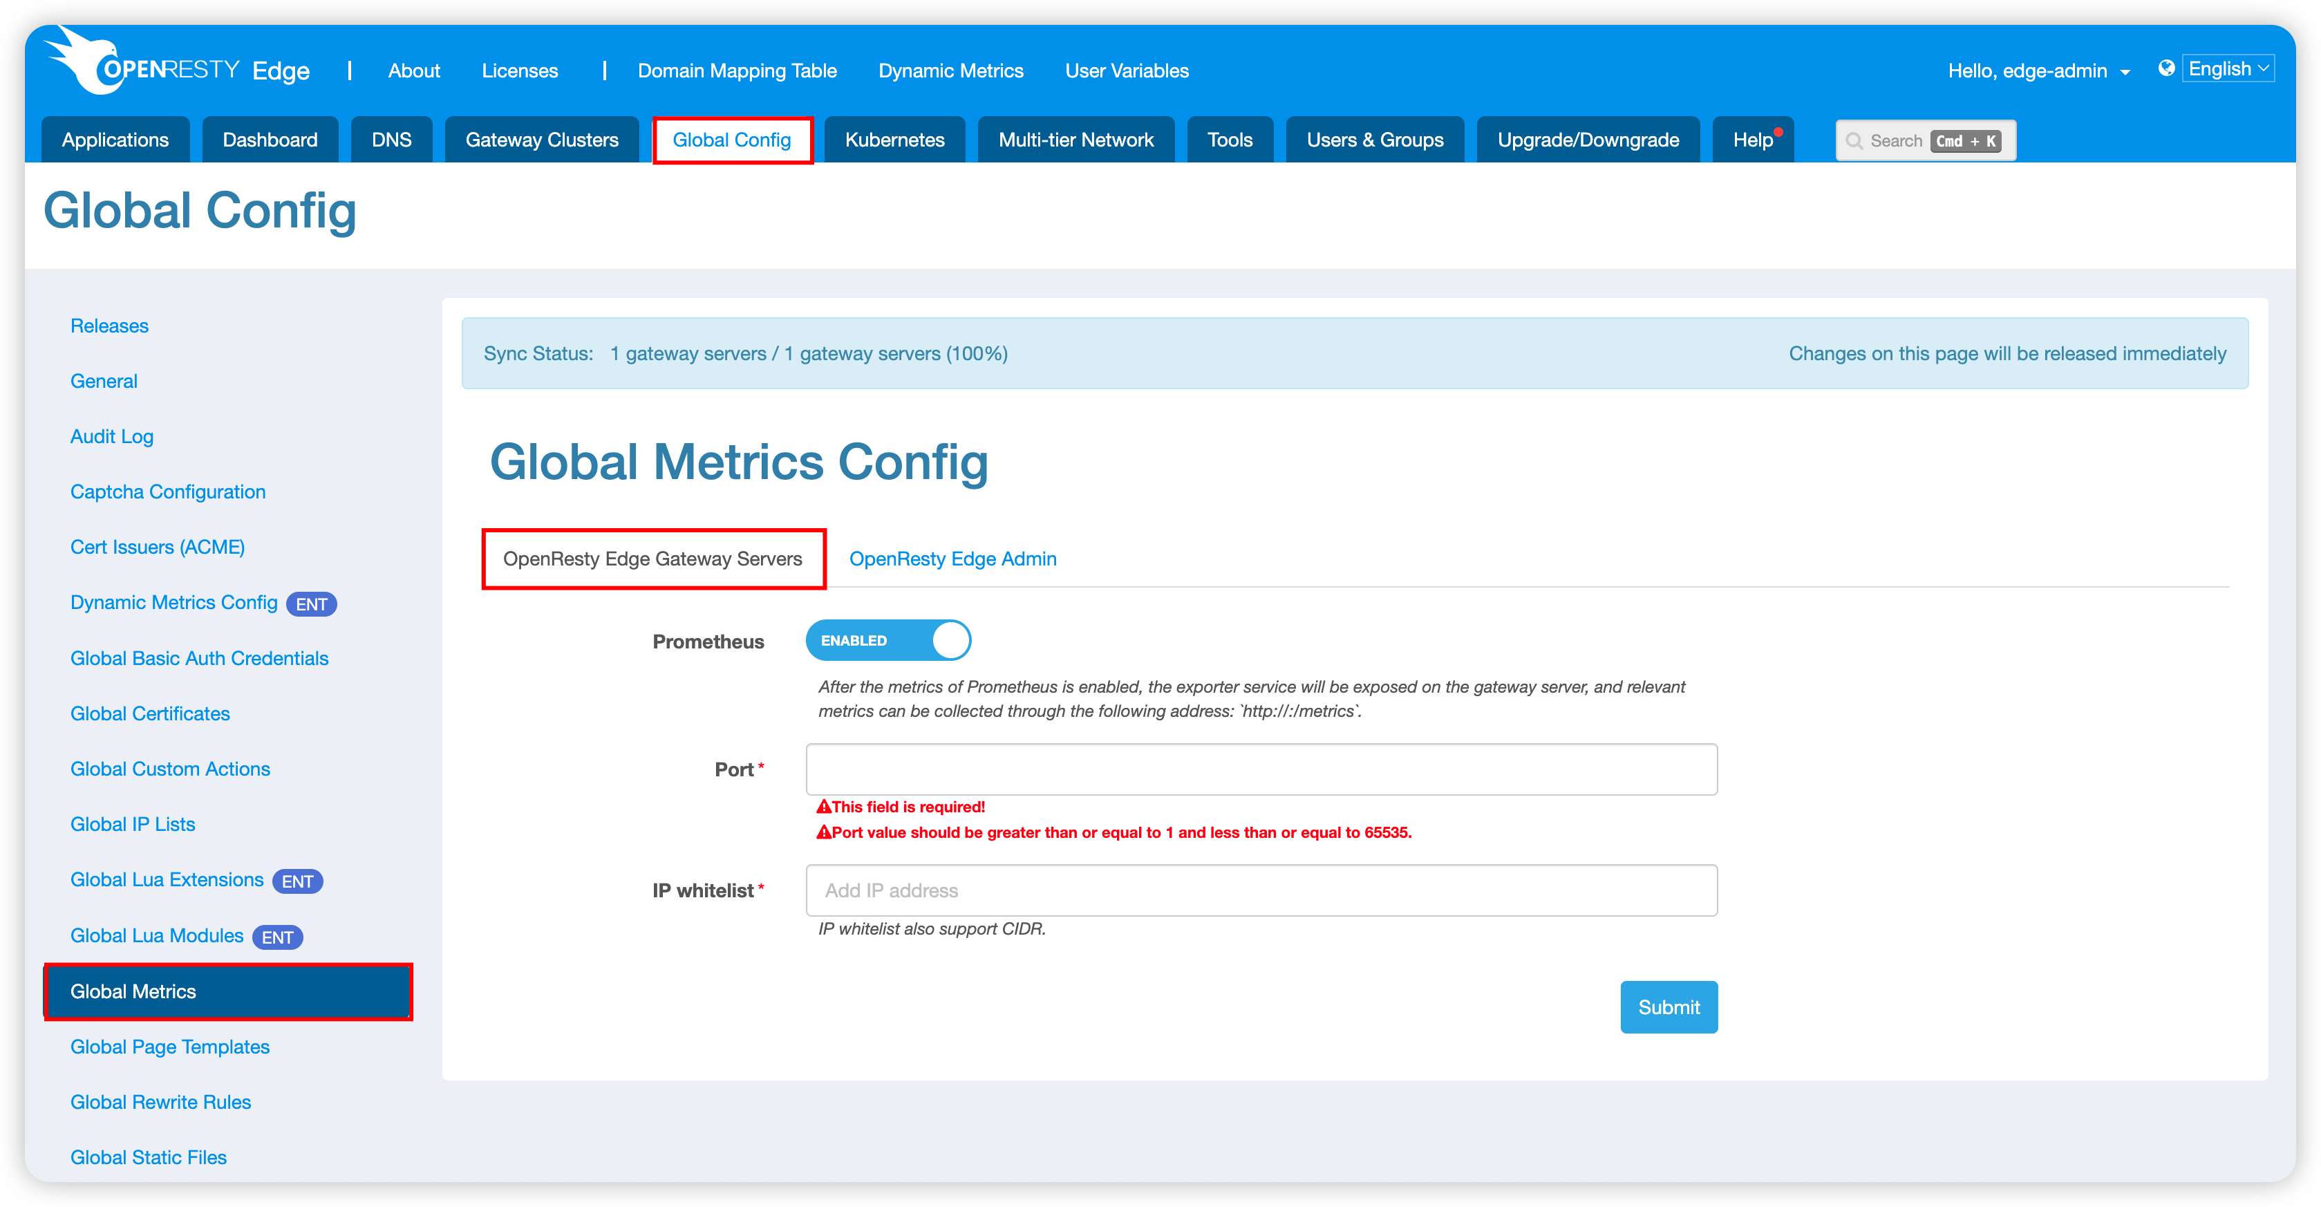Expand the Hello, edge-admin user menu

(x=2038, y=71)
